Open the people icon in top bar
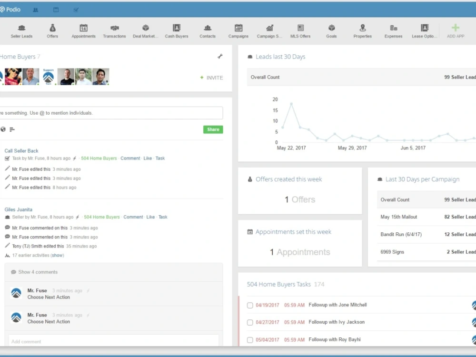 click(x=36, y=10)
